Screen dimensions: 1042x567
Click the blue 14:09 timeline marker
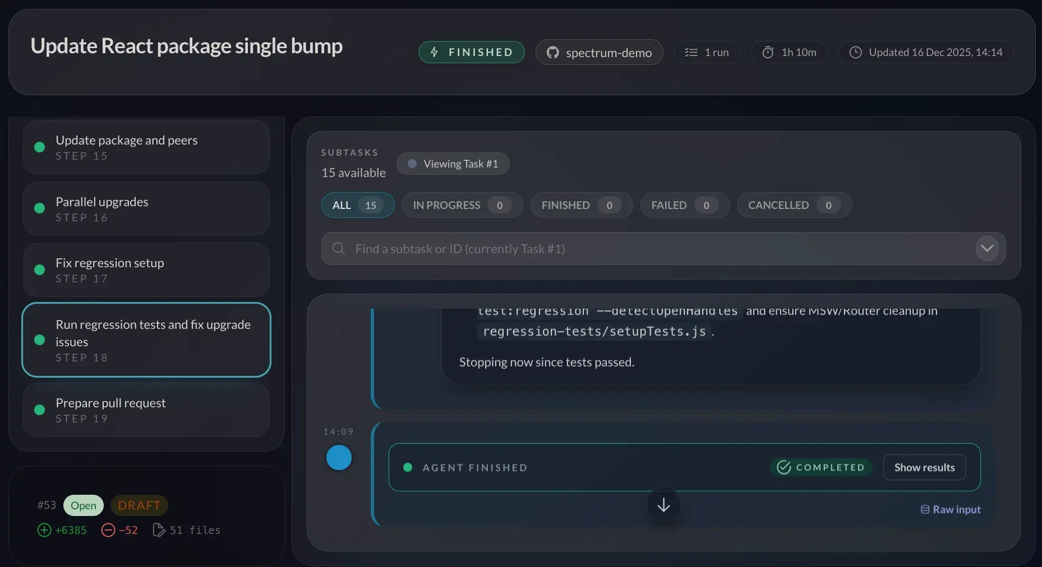339,457
